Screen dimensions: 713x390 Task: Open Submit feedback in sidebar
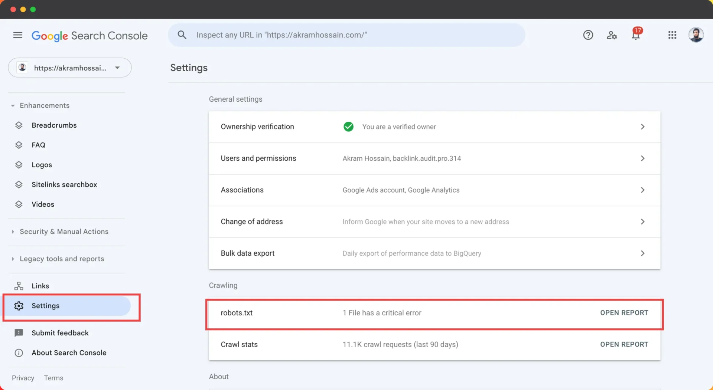click(x=60, y=333)
